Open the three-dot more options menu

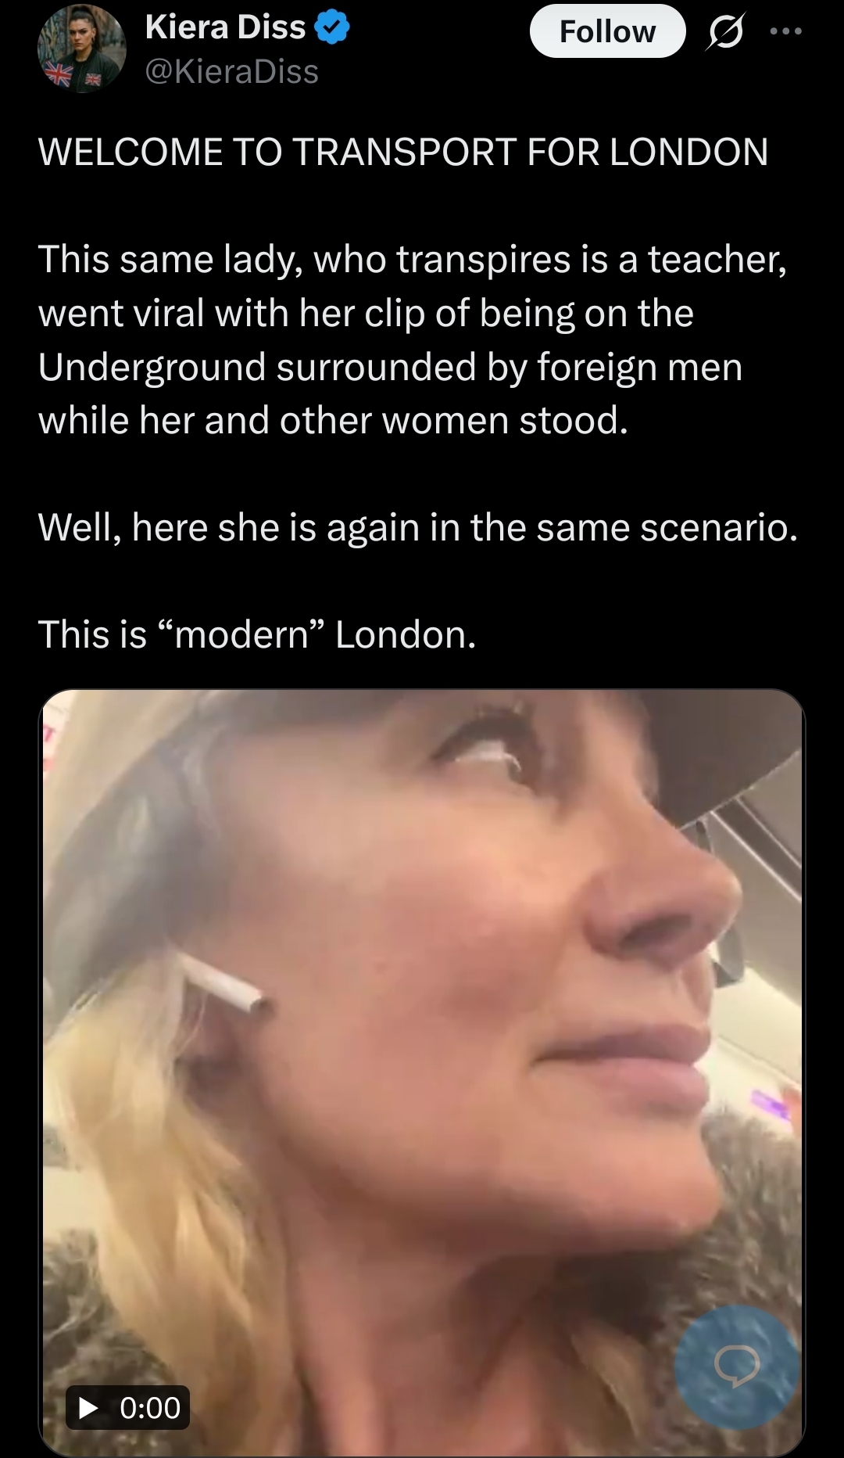click(786, 31)
